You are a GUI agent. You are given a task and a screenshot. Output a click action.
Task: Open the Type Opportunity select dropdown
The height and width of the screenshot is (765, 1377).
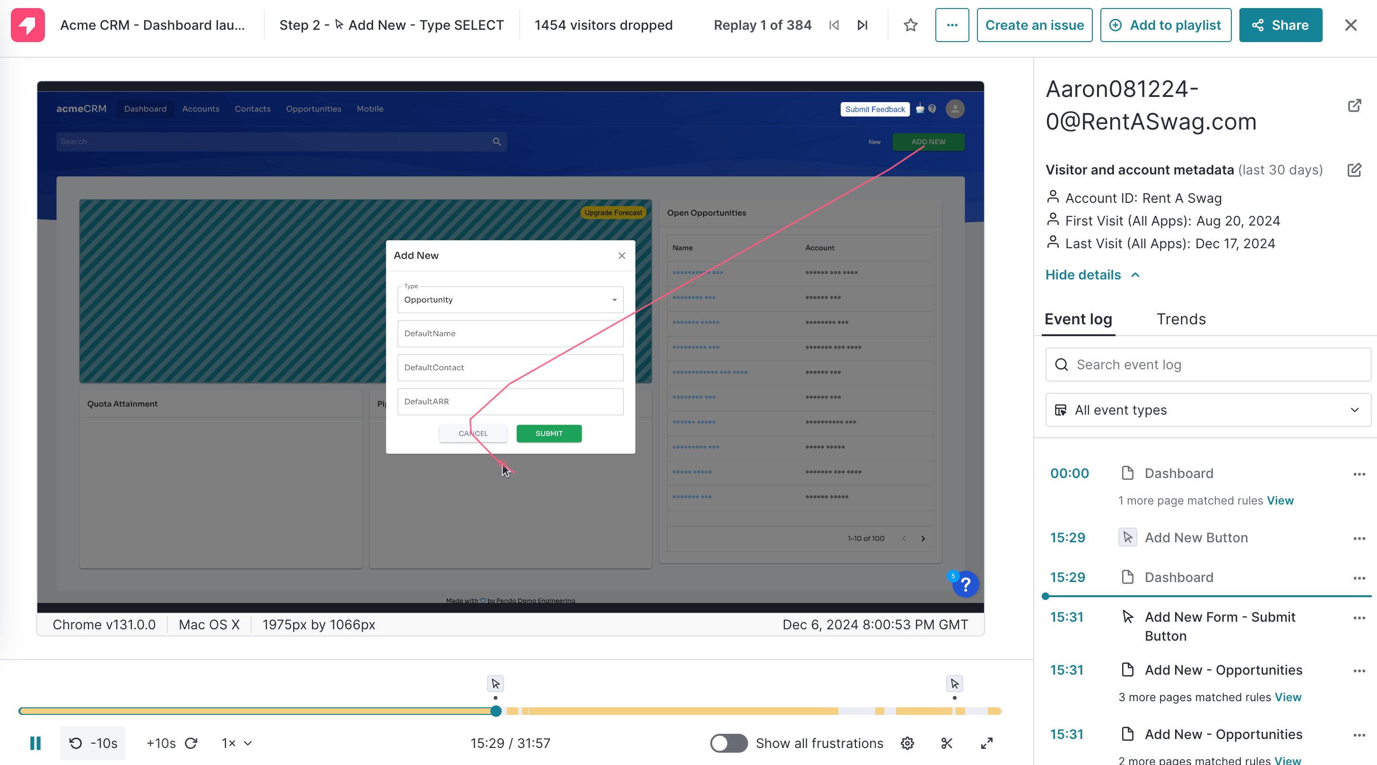click(x=511, y=300)
